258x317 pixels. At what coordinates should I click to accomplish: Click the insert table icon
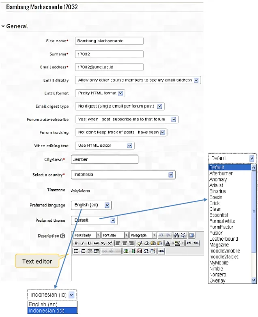pyautogui.click(x=153, y=251)
